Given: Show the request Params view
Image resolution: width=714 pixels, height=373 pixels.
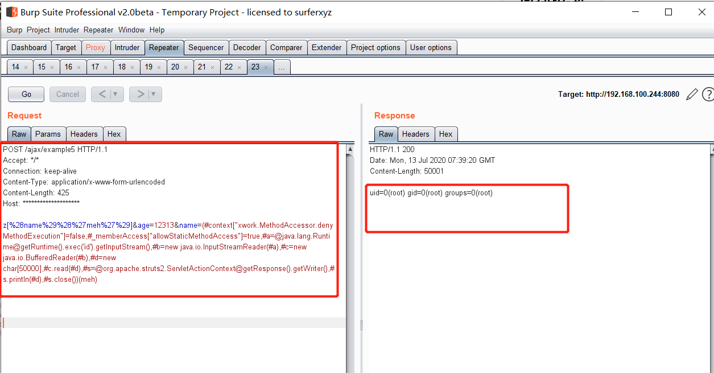Looking at the screenshot, I should 48,134.
